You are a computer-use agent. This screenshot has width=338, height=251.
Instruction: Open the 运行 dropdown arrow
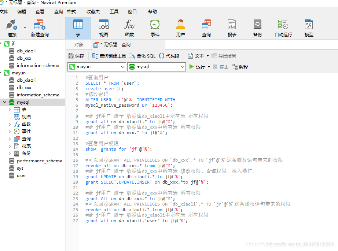[209, 67]
